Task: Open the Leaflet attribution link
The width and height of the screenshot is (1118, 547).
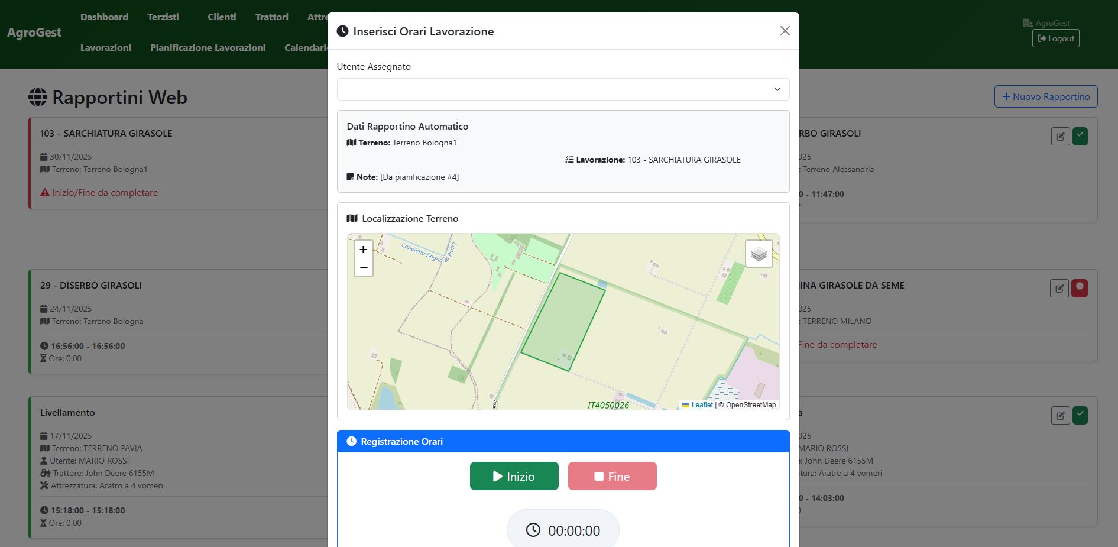Action: [702, 405]
